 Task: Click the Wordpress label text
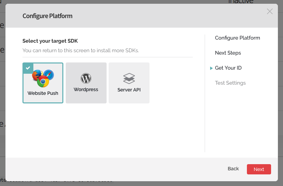(86, 89)
